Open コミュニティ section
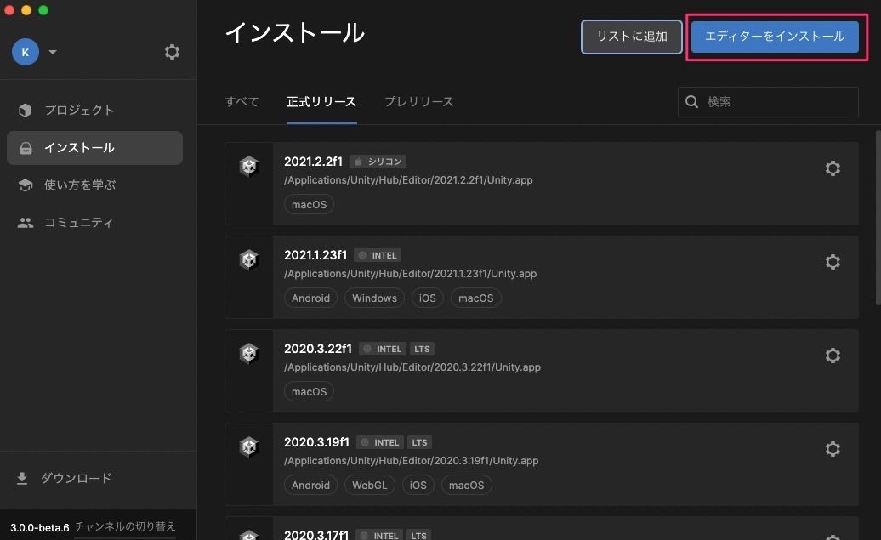This screenshot has width=881, height=540. [x=94, y=223]
